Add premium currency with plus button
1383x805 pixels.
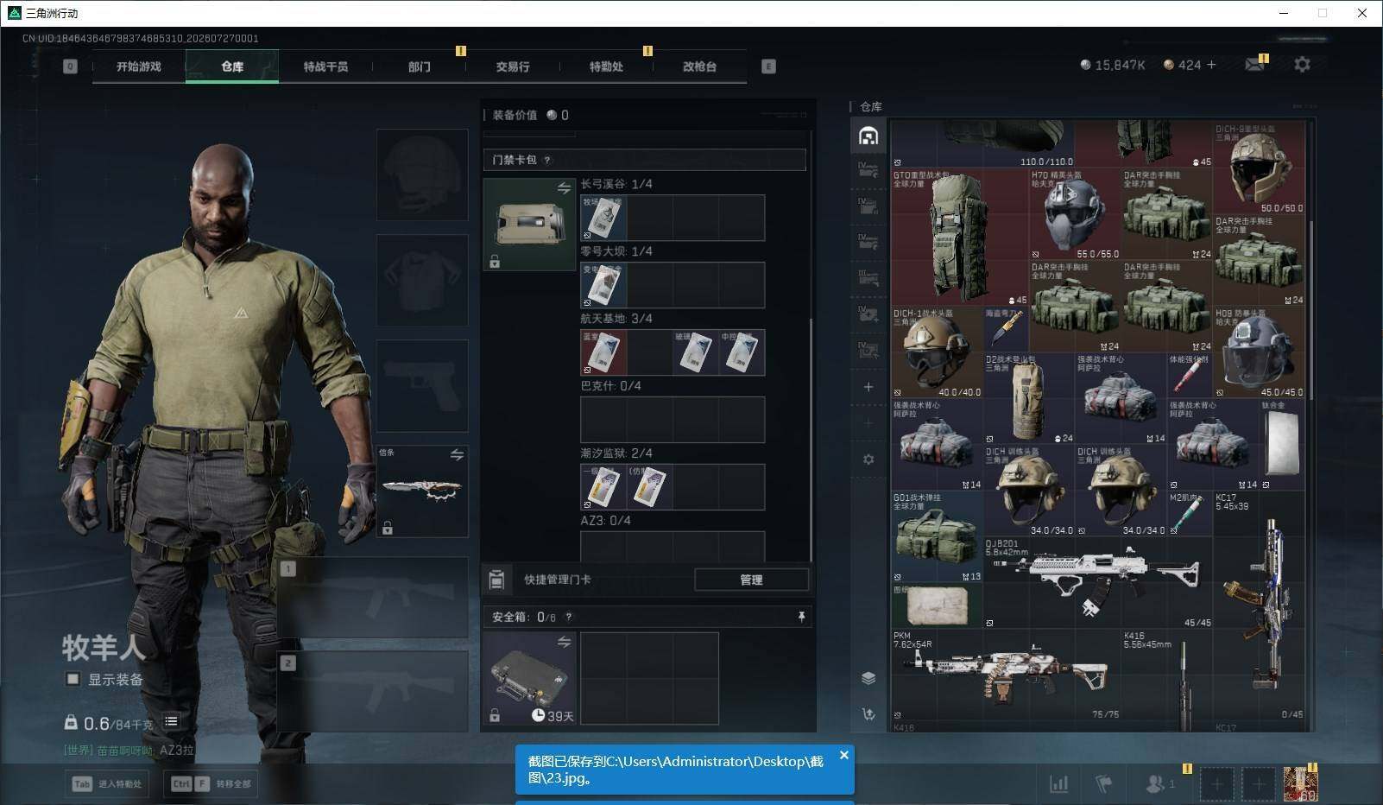coord(1211,65)
